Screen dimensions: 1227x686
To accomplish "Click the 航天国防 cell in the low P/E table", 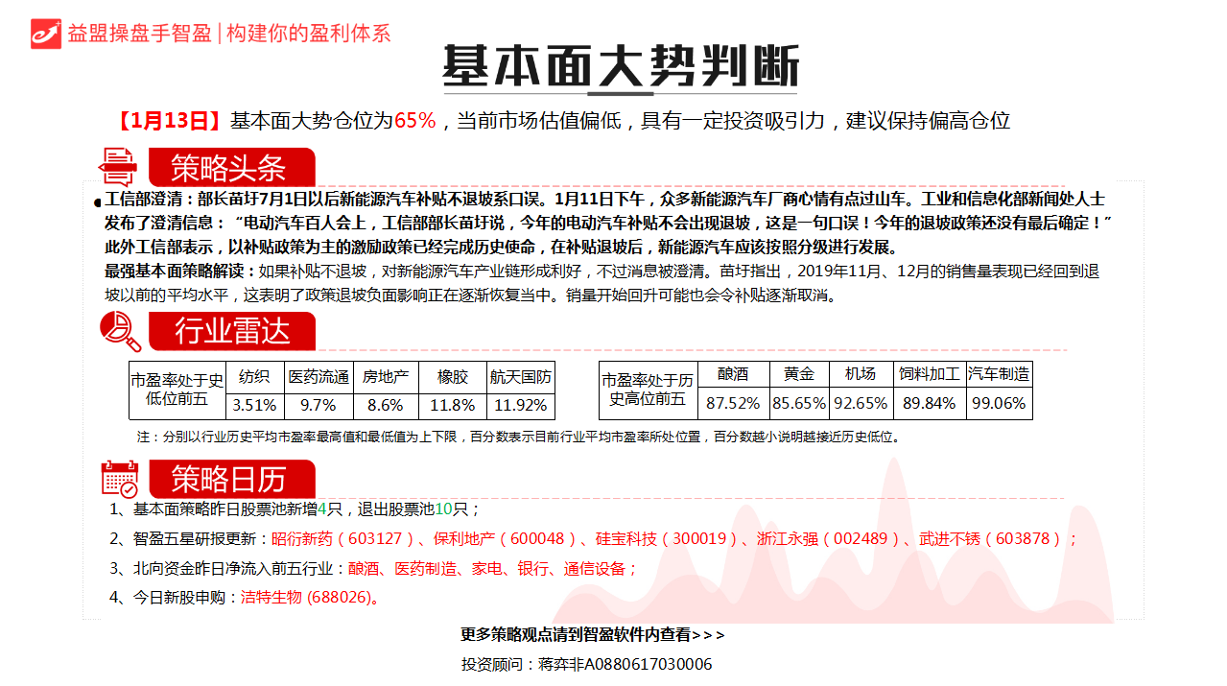I will (x=521, y=376).
